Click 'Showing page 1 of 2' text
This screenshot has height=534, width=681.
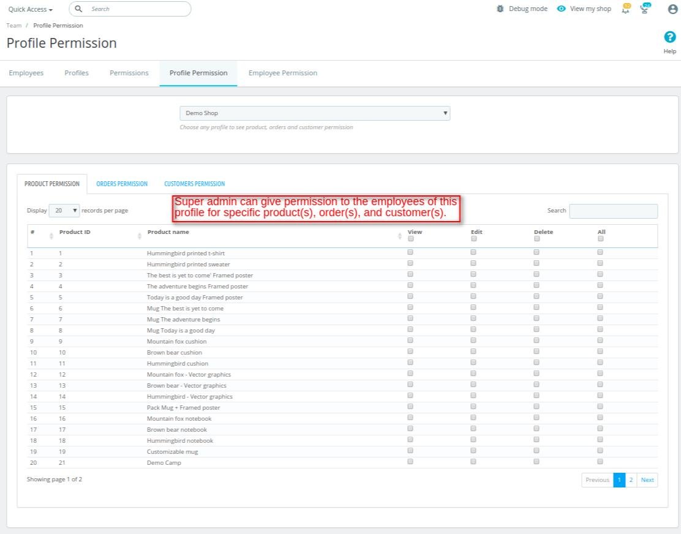tap(55, 479)
